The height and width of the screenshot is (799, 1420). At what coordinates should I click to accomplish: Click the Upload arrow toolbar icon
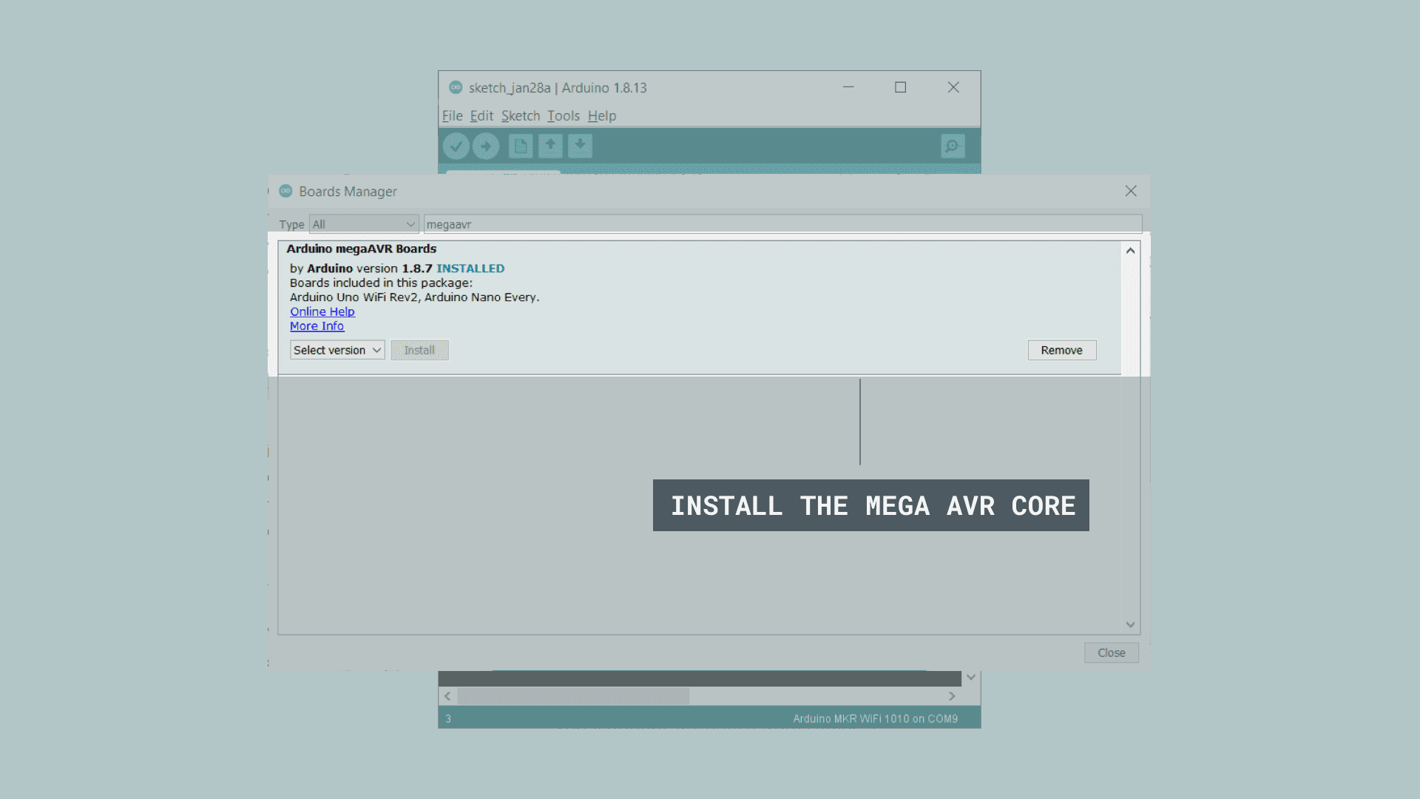click(486, 146)
